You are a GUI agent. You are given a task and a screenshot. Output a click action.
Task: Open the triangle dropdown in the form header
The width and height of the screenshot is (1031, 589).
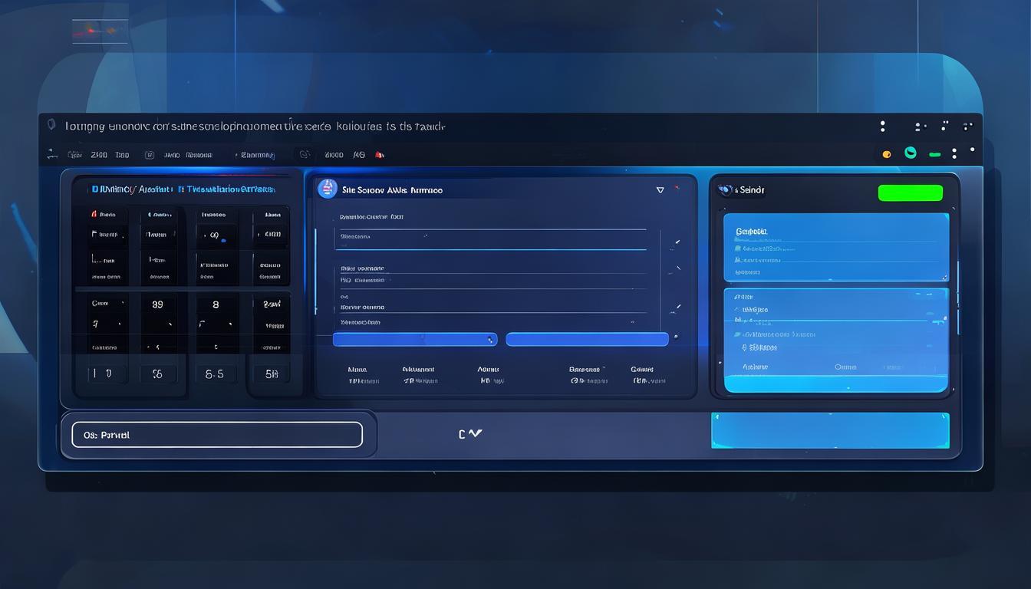tap(660, 189)
